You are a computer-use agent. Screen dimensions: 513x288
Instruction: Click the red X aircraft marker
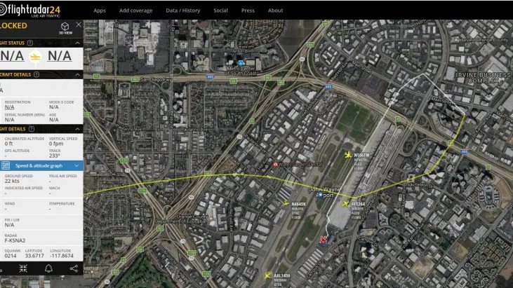click(324, 240)
